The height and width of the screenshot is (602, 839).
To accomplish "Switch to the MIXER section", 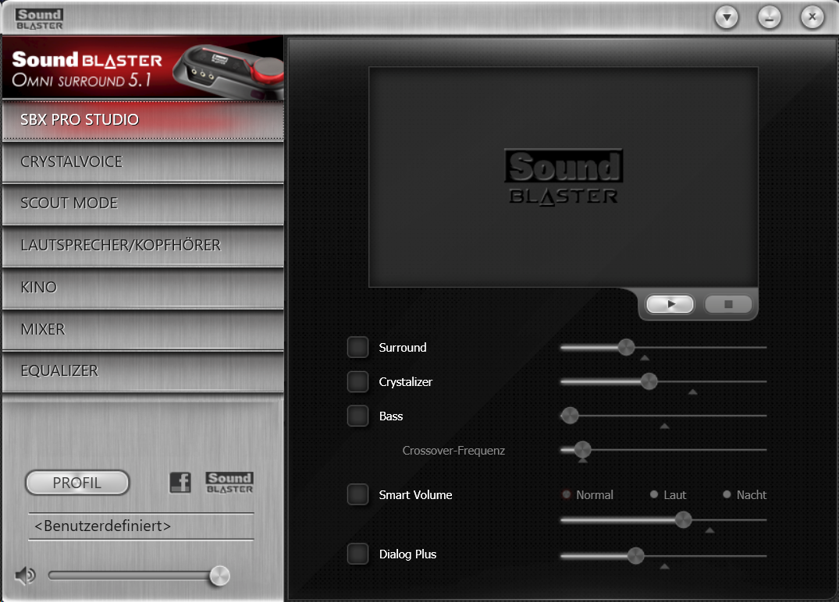I will pyautogui.click(x=143, y=329).
